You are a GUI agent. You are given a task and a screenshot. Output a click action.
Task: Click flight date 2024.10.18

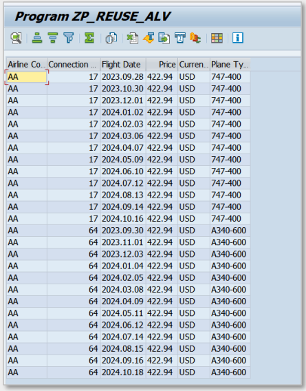click(123, 372)
